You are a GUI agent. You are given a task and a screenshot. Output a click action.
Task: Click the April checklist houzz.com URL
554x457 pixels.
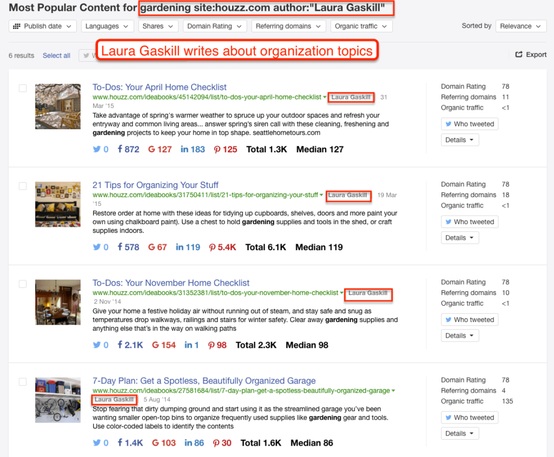(207, 97)
